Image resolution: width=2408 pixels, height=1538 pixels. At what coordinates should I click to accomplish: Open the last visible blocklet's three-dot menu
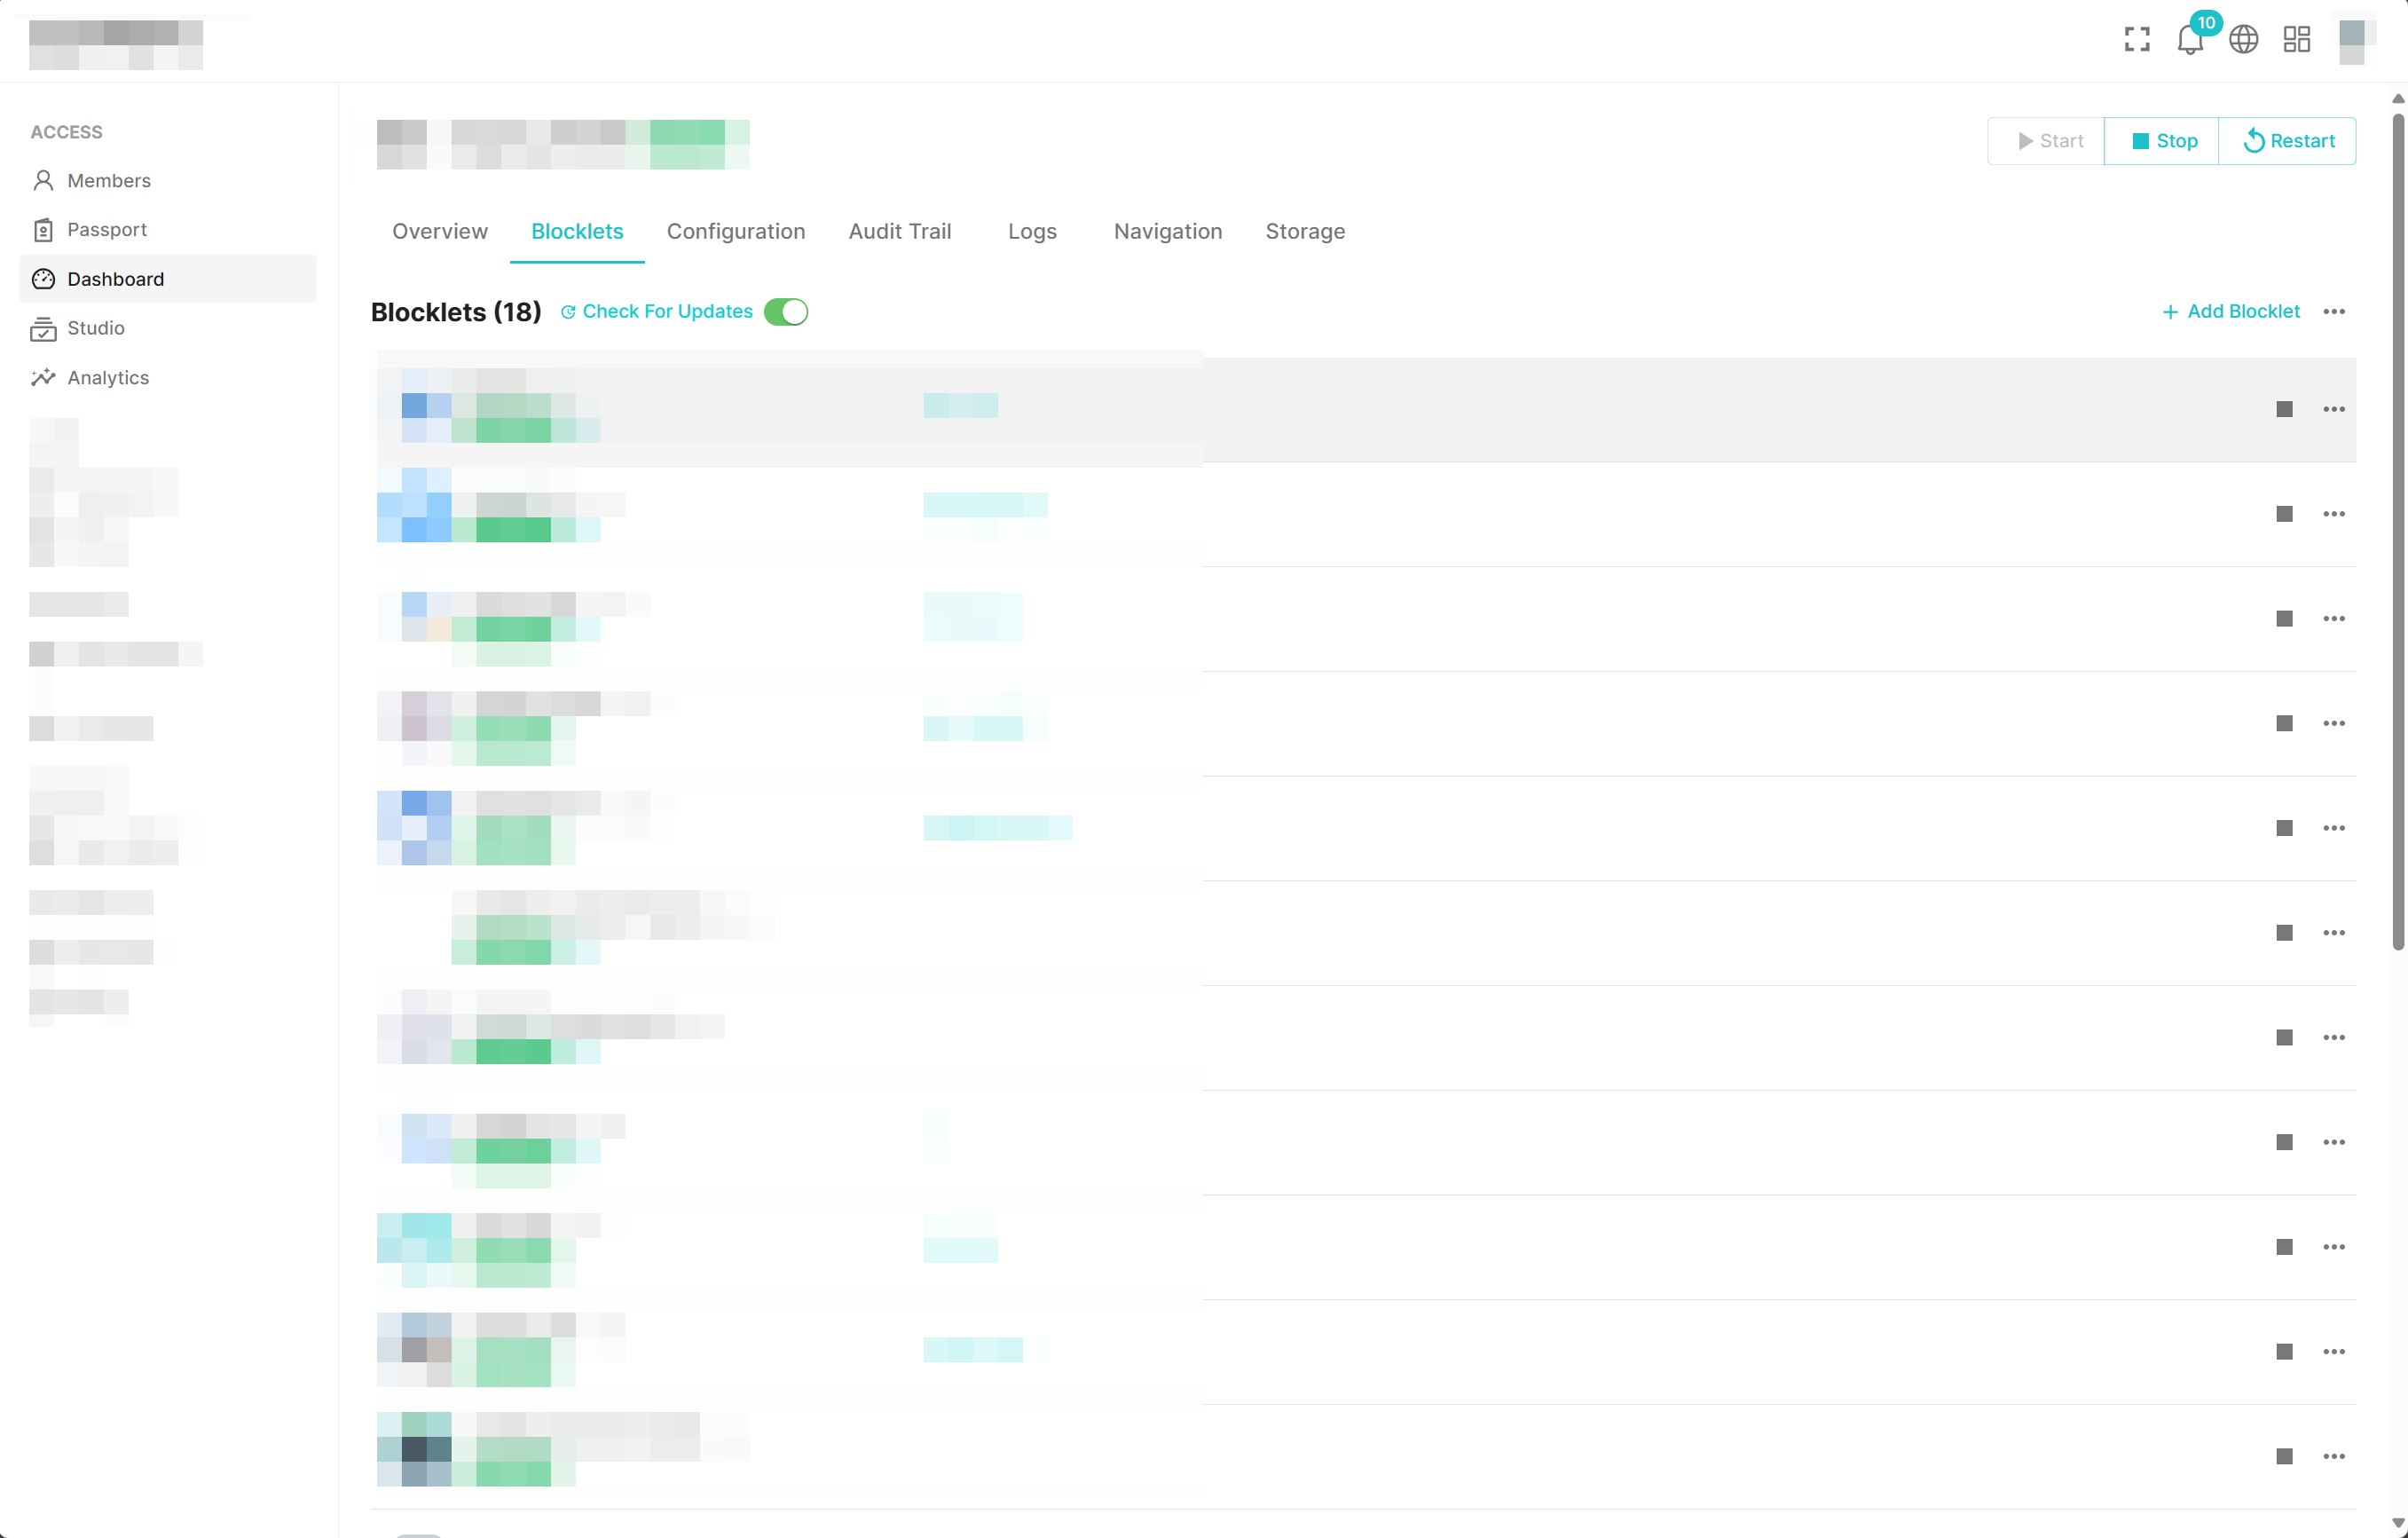coord(2334,1456)
